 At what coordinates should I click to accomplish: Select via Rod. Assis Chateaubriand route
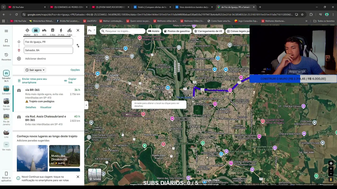pyautogui.click(x=48, y=120)
